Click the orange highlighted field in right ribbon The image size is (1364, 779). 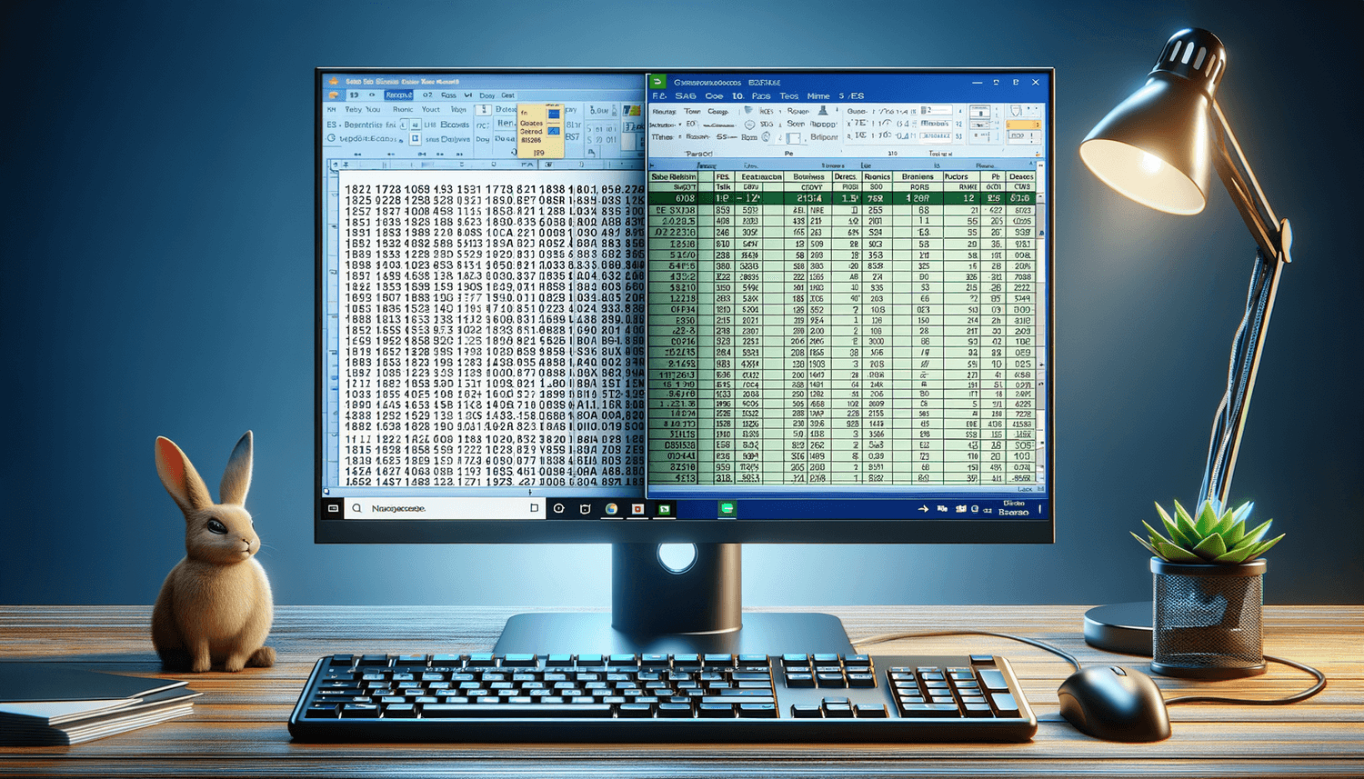(1023, 124)
